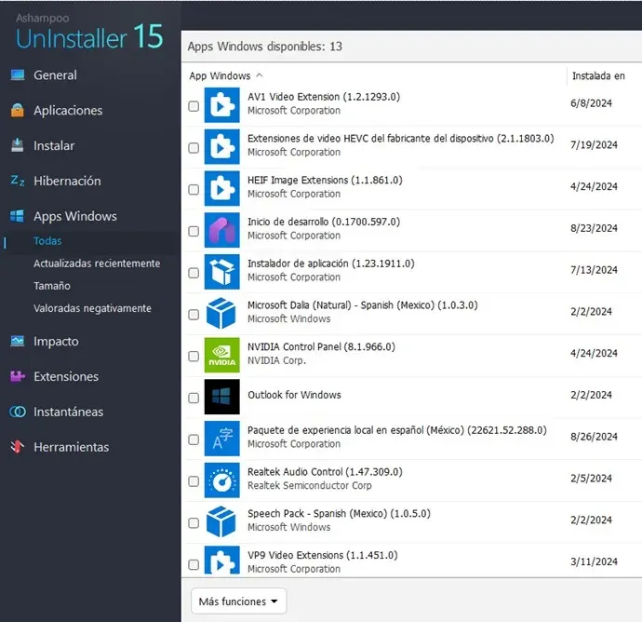Check the HEVC extensions checkbox

coord(194,147)
